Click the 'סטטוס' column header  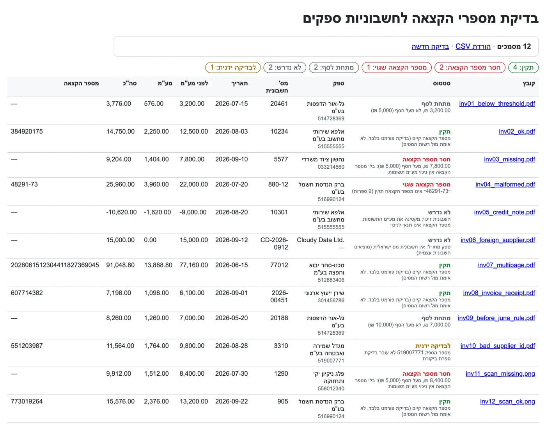[441, 83]
